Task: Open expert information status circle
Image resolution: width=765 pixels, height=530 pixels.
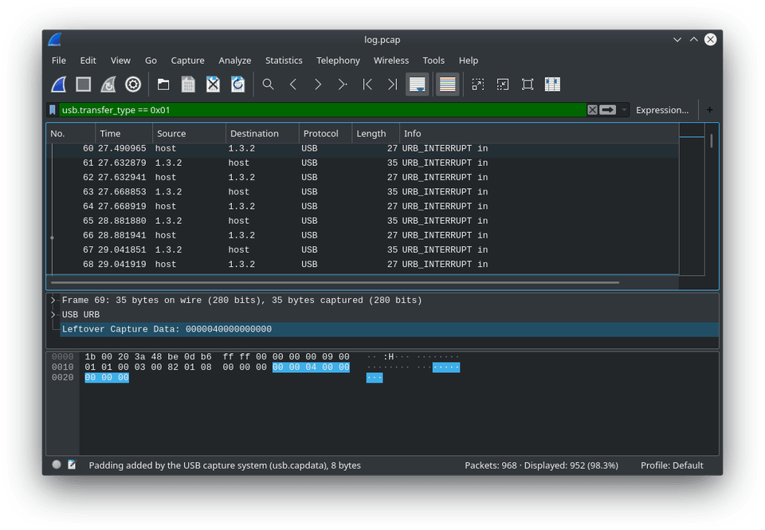Action: (x=57, y=465)
